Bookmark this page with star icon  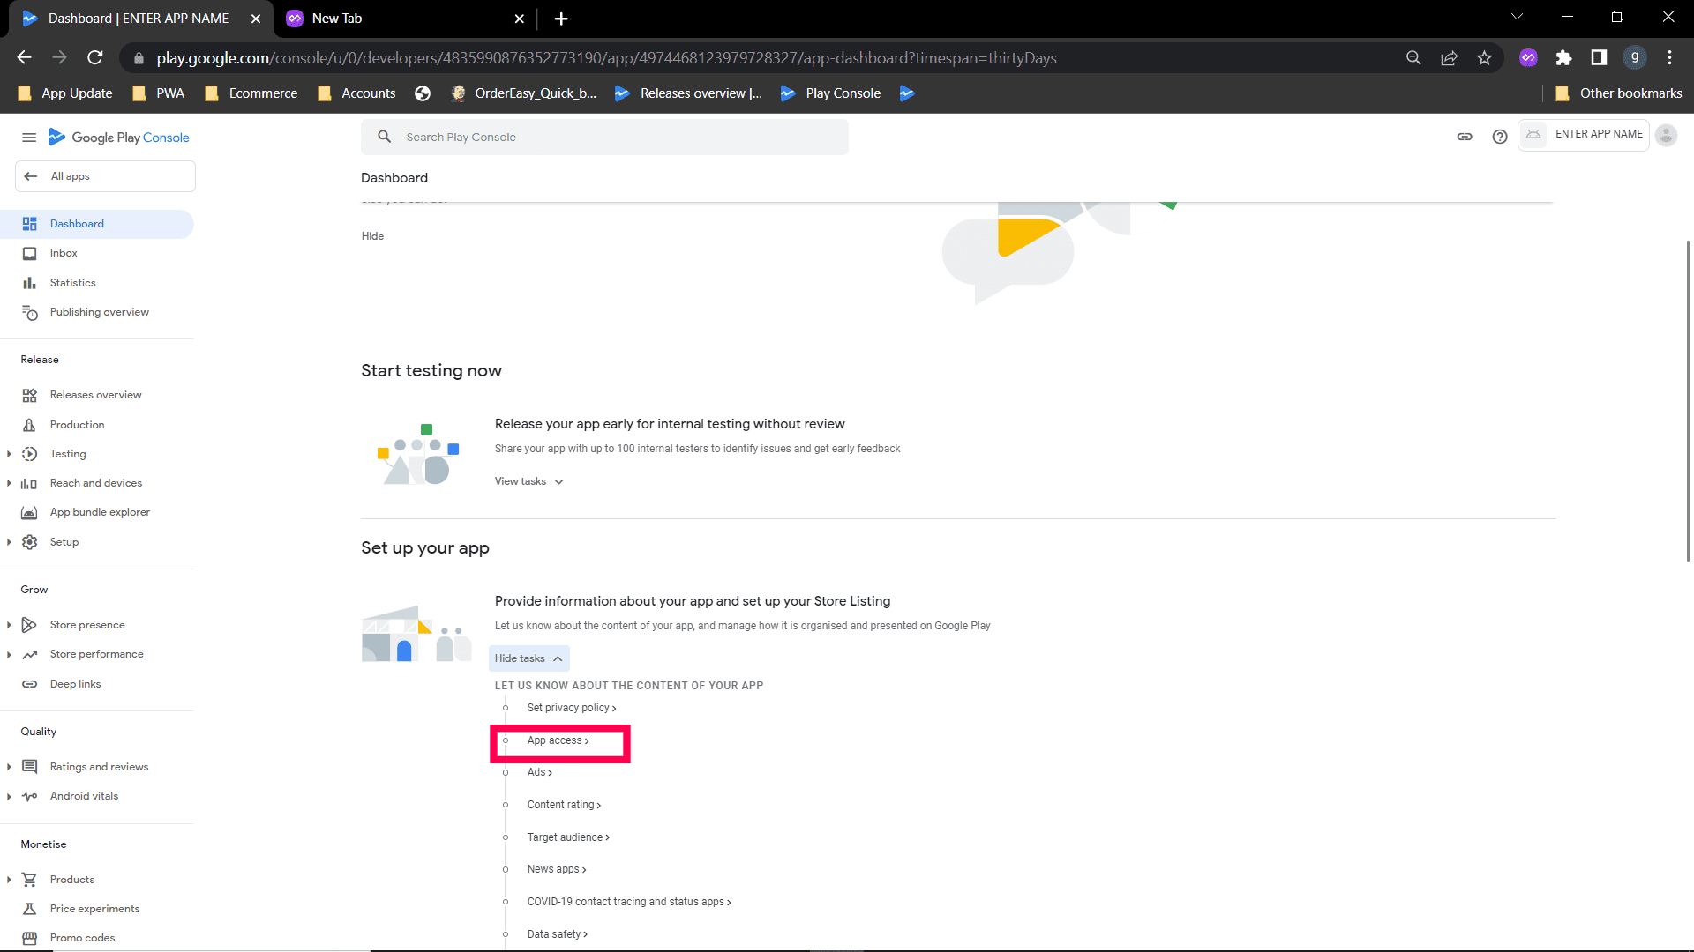click(x=1484, y=58)
